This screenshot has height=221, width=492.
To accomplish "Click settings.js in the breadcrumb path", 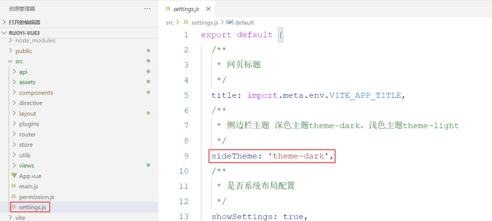I will click(x=204, y=23).
